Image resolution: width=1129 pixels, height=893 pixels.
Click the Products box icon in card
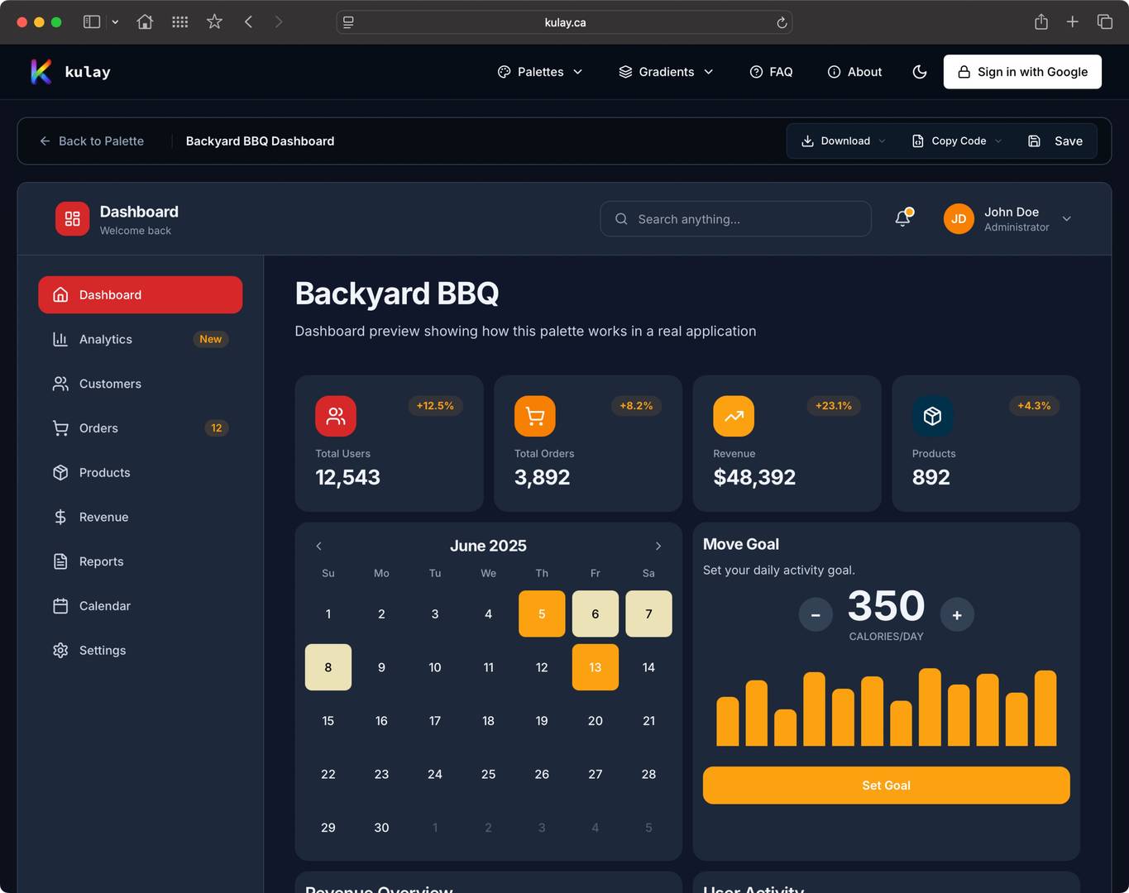[932, 416]
